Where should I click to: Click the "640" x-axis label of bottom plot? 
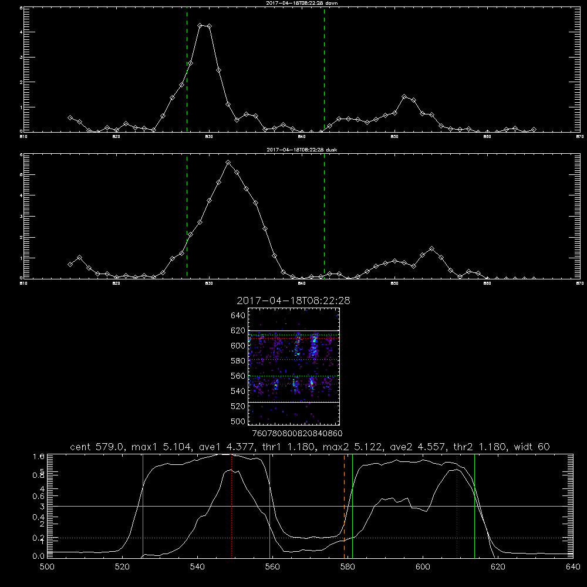coord(573,567)
